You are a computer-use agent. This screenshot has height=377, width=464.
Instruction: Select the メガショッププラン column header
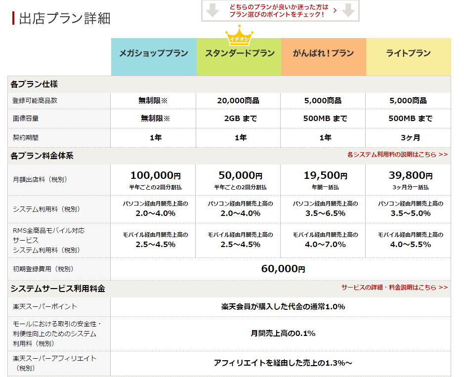(x=154, y=53)
